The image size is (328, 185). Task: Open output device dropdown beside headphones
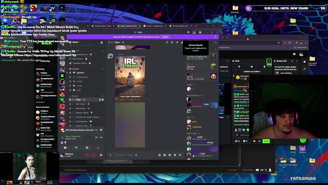coord(97,155)
